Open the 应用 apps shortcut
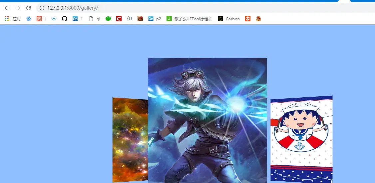The width and height of the screenshot is (375, 183). point(13,19)
